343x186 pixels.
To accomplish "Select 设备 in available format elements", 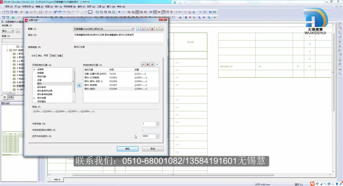I will pyautogui.click(x=39, y=80).
